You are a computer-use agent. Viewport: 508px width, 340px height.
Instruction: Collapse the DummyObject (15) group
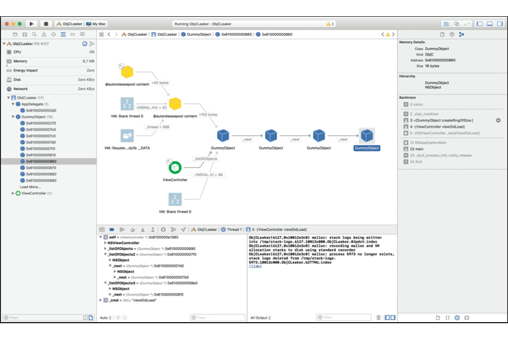[13, 117]
